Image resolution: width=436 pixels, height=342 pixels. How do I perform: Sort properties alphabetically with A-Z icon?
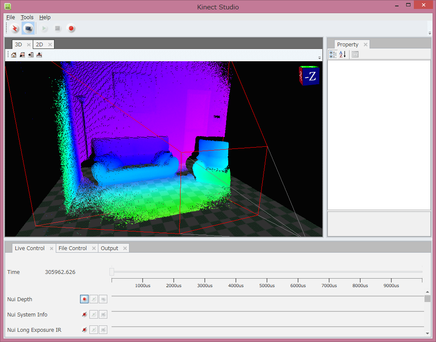(x=343, y=54)
